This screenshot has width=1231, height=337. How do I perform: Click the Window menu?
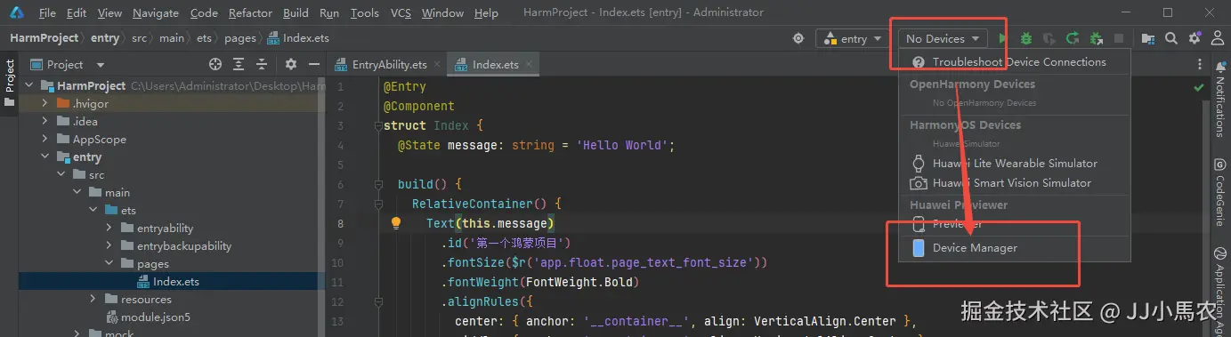[442, 13]
